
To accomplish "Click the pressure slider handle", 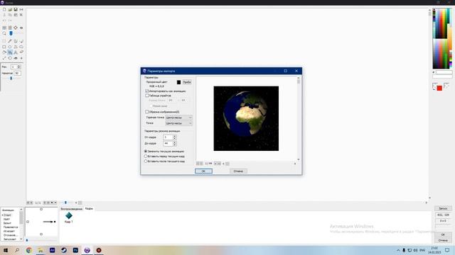I will click(11, 78).
